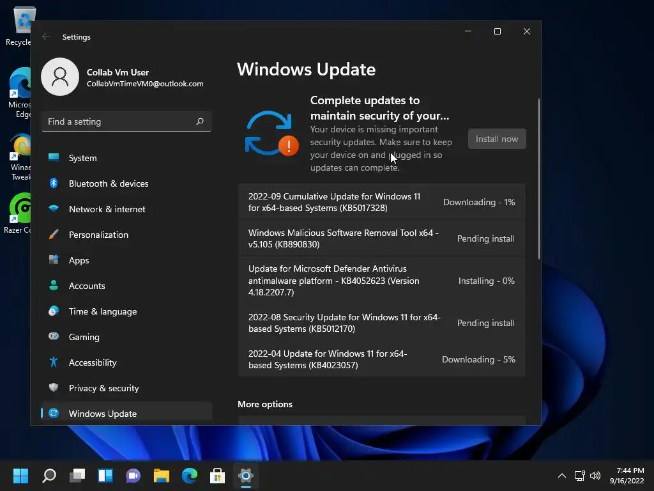Click the Settings gear in taskbar
This screenshot has height=491, width=654.
(246, 475)
